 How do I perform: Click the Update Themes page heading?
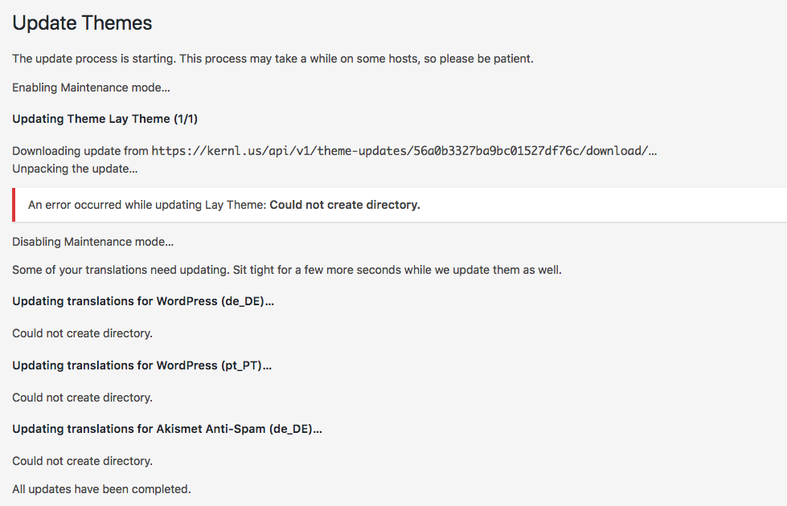tap(82, 23)
